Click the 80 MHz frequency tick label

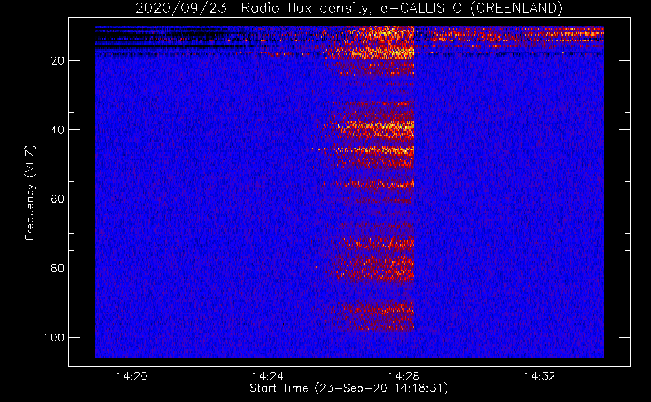coord(58,268)
